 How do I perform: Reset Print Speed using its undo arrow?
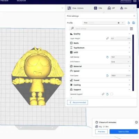(107, 76)
